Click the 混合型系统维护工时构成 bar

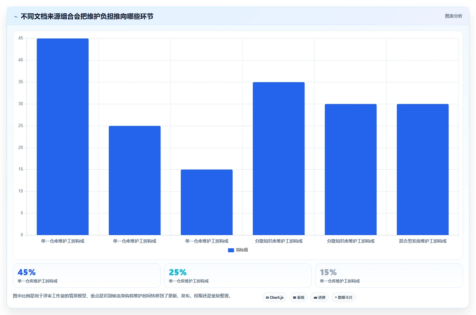pyautogui.click(x=423, y=170)
